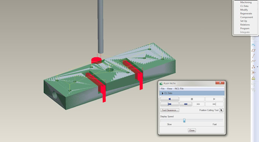Viewport: 259px width, 142px height.
Task: Click the fast forward double-arrow button
Action: tap(198, 104)
